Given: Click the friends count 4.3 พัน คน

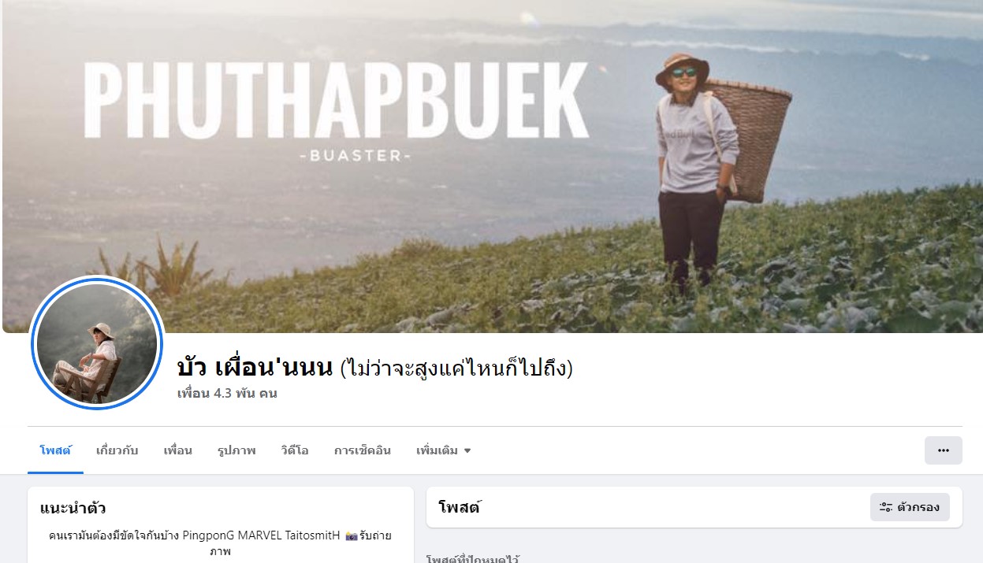Looking at the screenshot, I should tap(227, 393).
